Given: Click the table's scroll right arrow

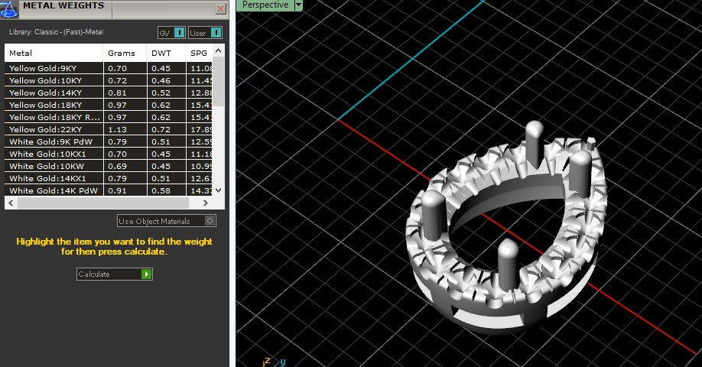Looking at the screenshot, I should pos(206,203).
